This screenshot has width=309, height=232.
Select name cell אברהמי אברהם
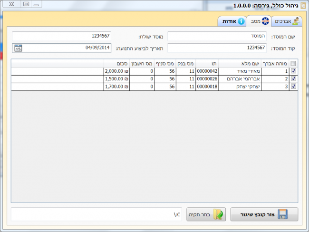coord(240,79)
